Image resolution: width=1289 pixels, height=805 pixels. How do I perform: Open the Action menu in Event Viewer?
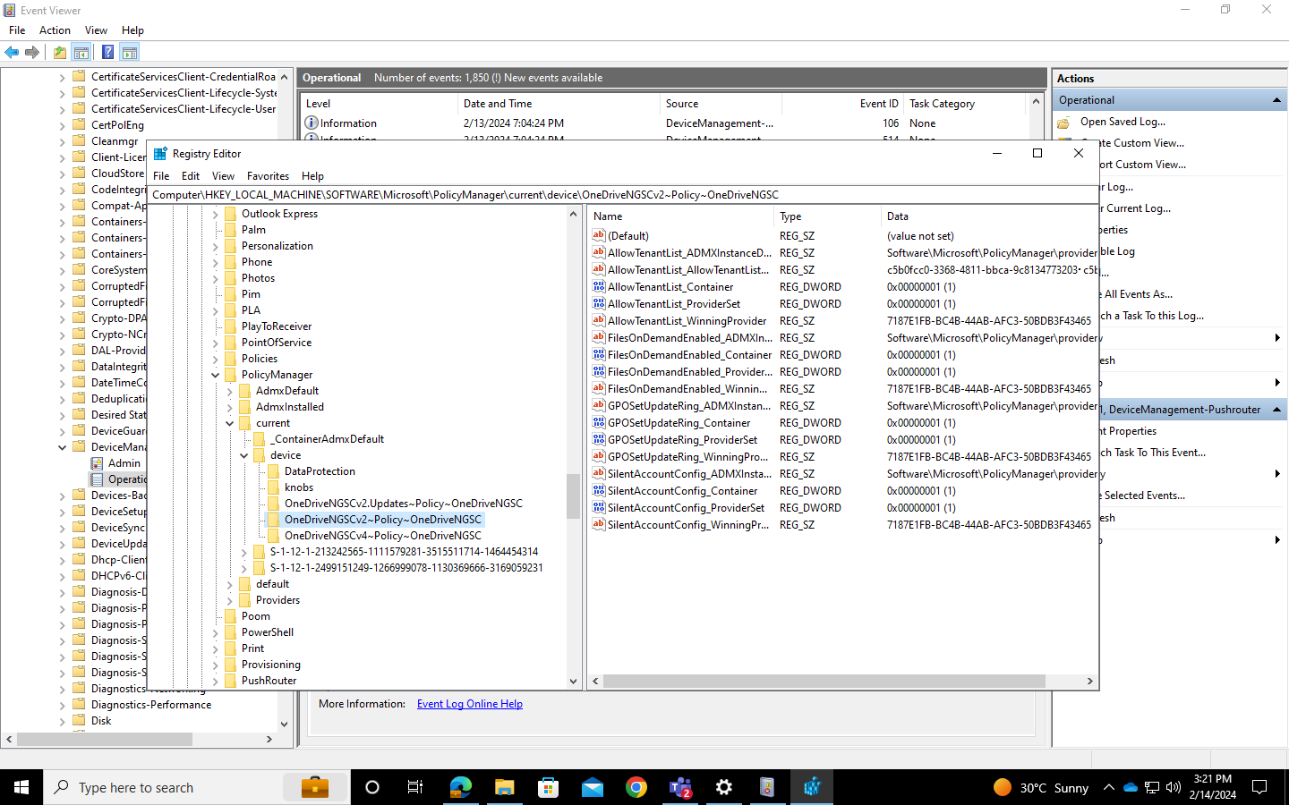(55, 30)
